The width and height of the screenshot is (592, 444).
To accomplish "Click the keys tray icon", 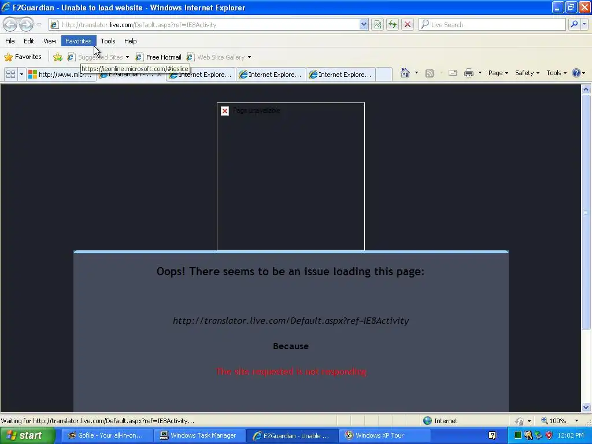I will 528,435.
